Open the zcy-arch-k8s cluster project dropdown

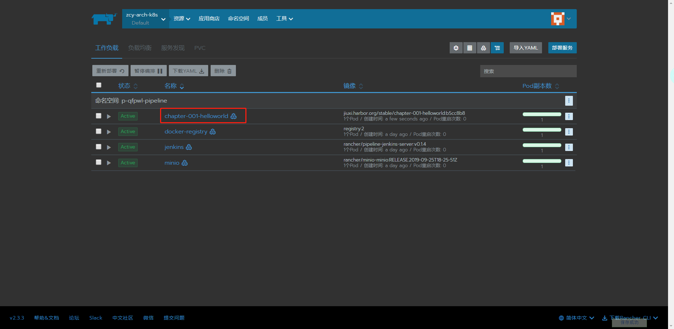[x=146, y=19]
